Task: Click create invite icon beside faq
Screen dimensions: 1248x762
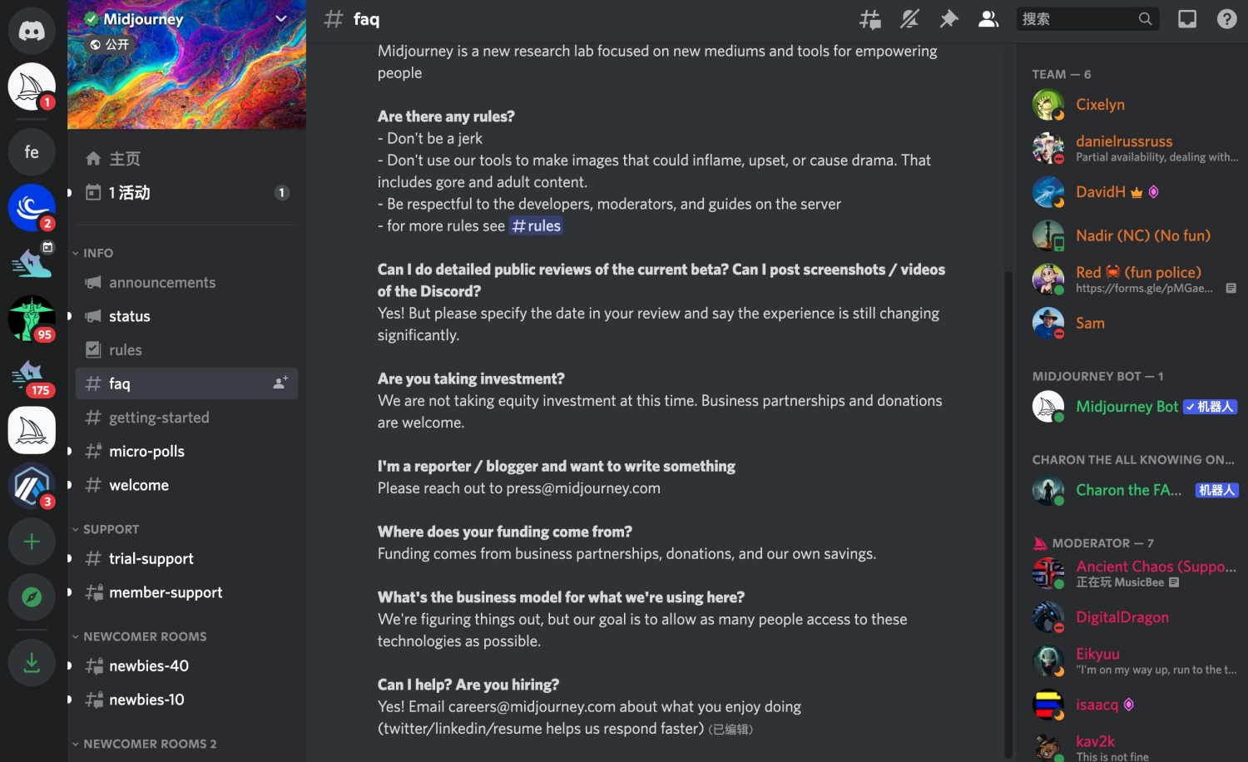Action: 280,383
